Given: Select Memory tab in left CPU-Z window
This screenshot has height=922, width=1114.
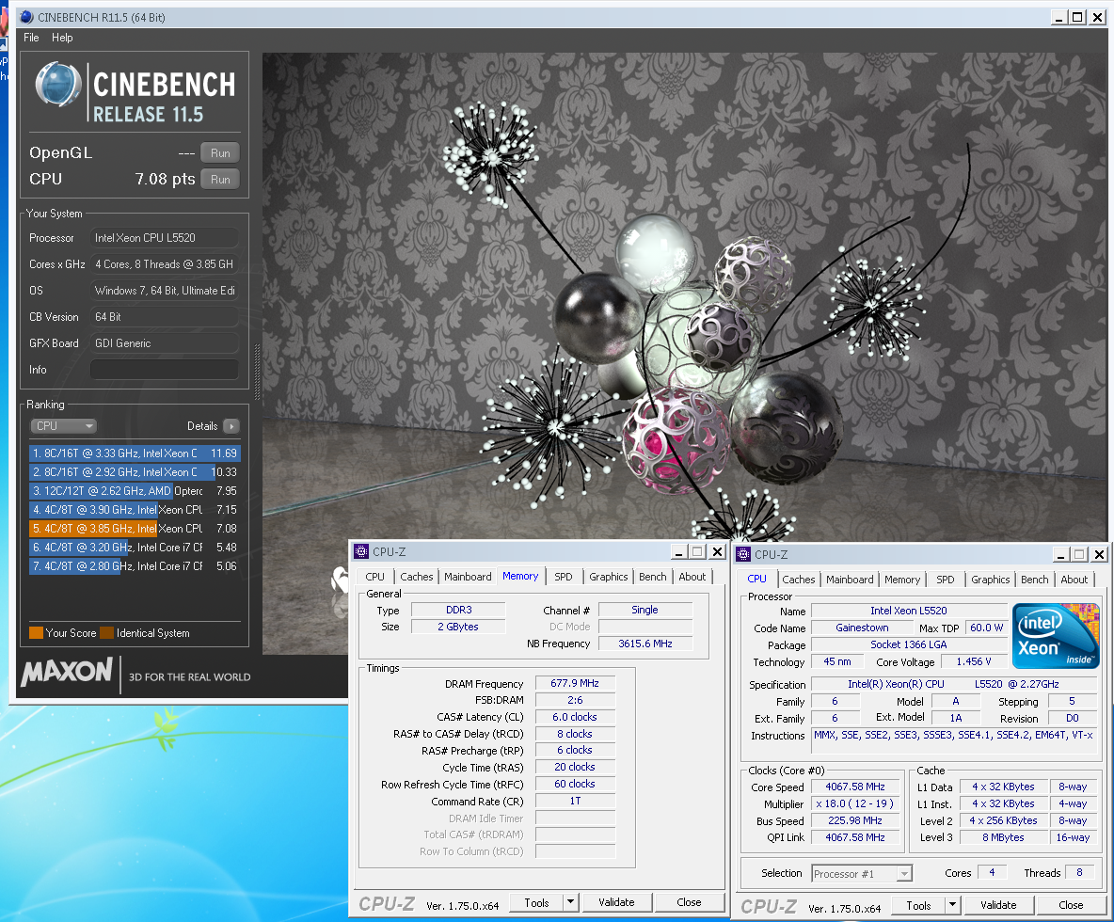Looking at the screenshot, I should click(x=520, y=576).
